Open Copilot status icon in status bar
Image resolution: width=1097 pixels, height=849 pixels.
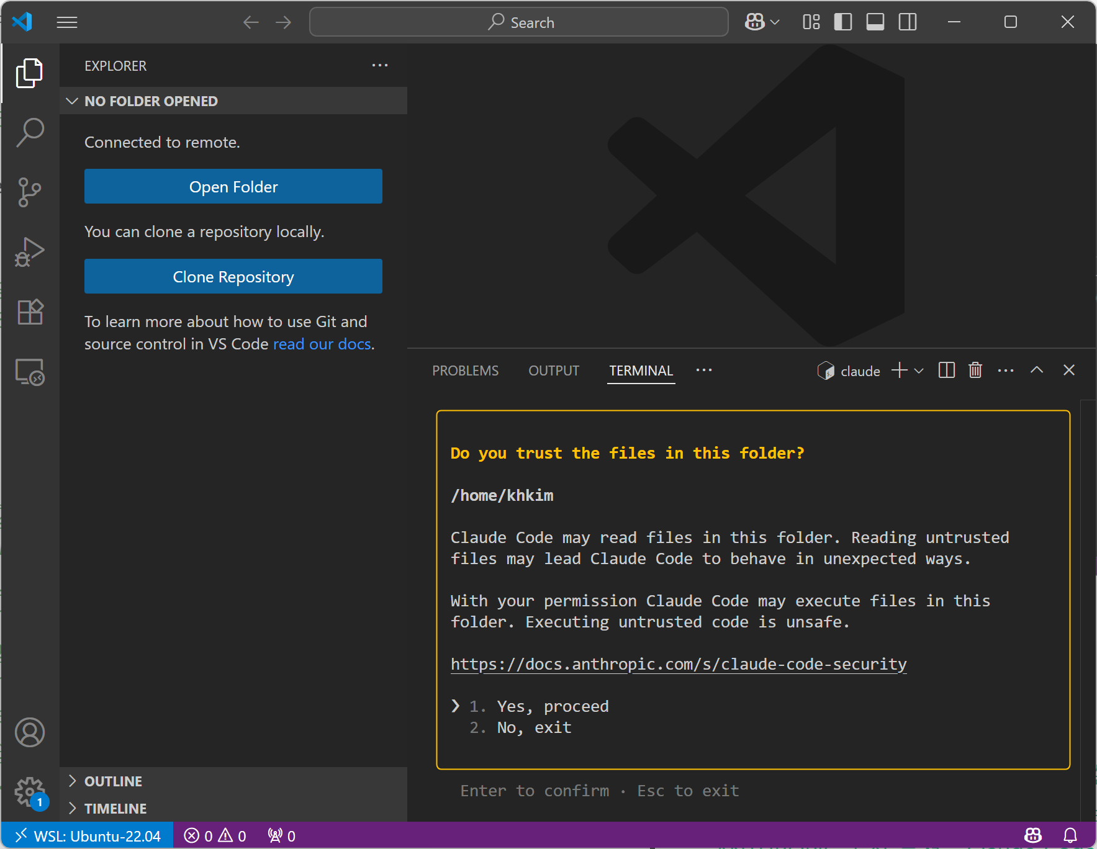coord(1033,836)
